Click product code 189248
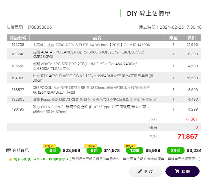This screenshot has width=208, height=183. coord(18,54)
